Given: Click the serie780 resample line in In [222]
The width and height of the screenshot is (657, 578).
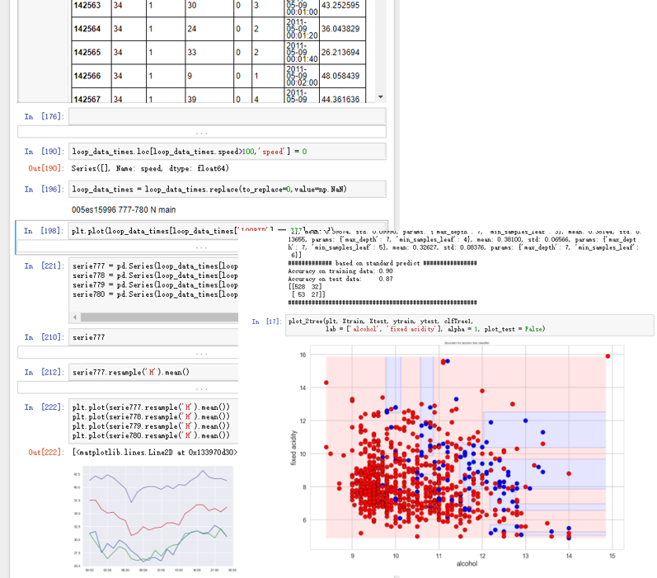Looking at the screenshot, I should click(151, 435).
